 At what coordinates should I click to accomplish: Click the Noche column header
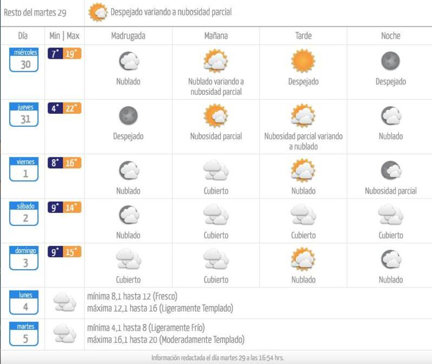[x=390, y=36]
